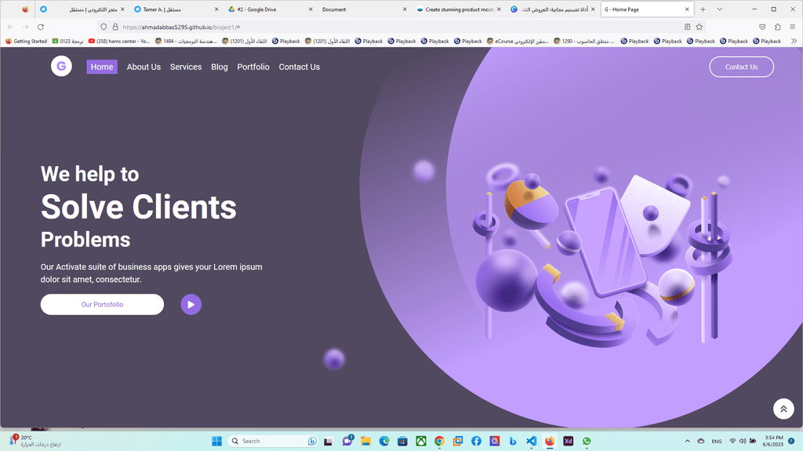The height and width of the screenshot is (451, 803).
Task: Reload the page with the refresh icon
Action: pos(41,27)
